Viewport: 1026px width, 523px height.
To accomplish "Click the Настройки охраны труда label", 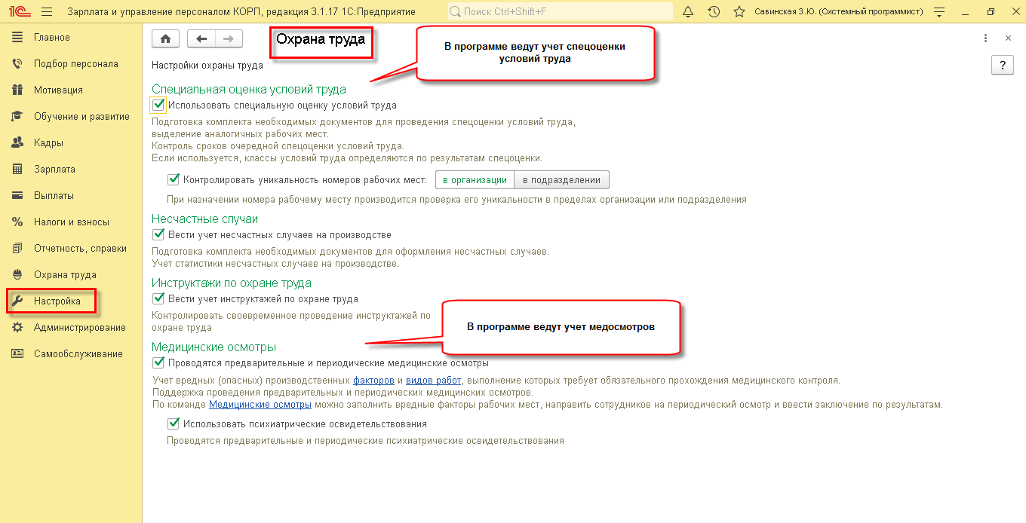I will [x=207, y=66].
